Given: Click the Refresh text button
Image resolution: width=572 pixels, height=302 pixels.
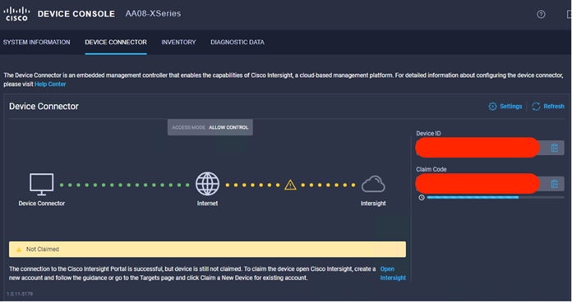Looking at the screenshot, I should point(554,107).
